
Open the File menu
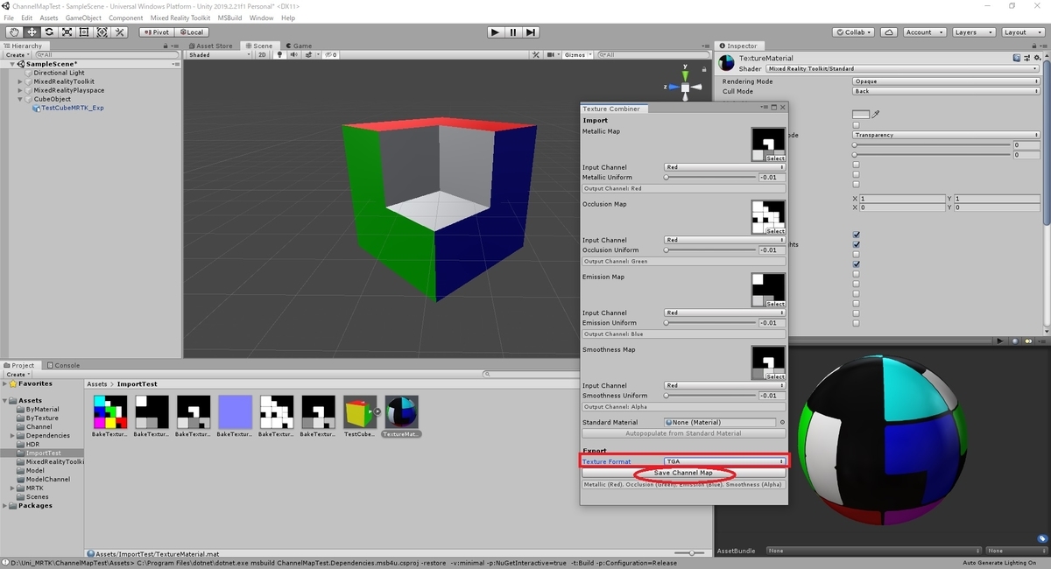pos(9,18)
